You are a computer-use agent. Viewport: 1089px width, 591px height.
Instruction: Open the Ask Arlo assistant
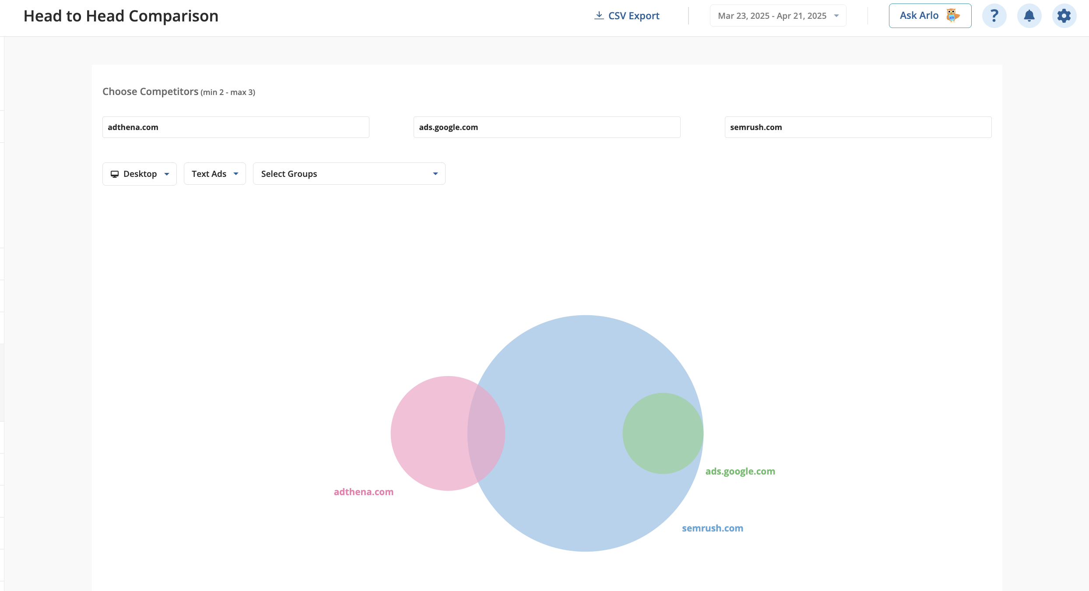click(930, 16)
